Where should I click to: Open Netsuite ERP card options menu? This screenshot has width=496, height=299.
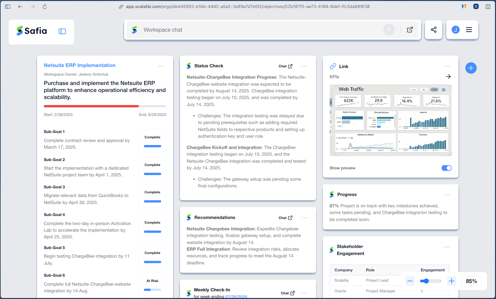(x=161, y=66)
